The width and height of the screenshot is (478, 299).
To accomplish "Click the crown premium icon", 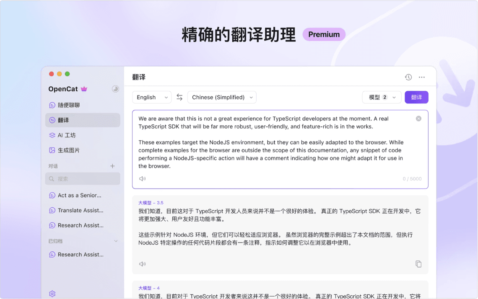I will click(84, 89).
